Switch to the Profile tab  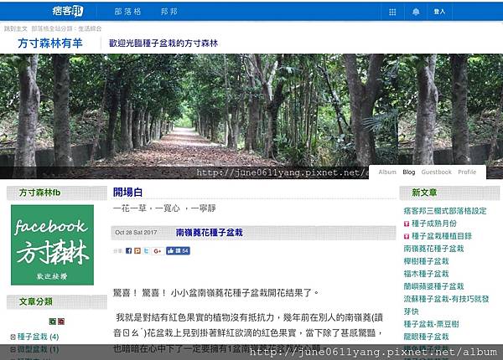pyautogui.click(x=467, y=172)
